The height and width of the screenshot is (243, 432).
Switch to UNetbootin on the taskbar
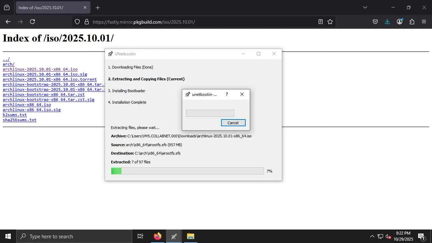174,236
